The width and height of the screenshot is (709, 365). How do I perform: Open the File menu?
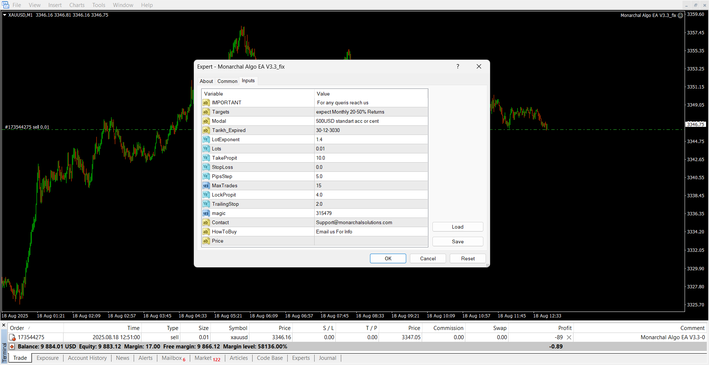(17, 5)
